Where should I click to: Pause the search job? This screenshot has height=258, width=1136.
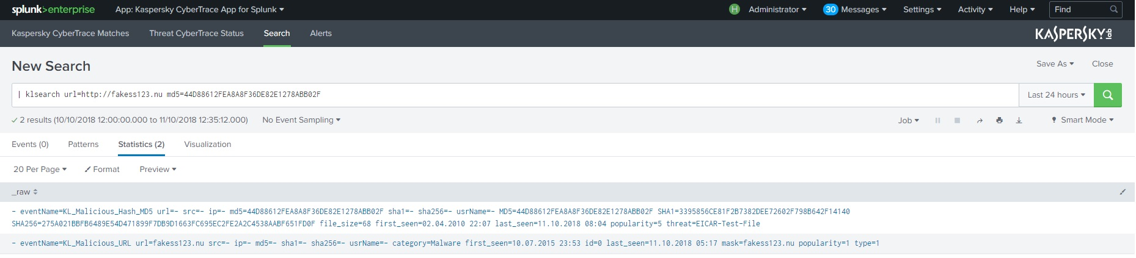tap(937, 121)
